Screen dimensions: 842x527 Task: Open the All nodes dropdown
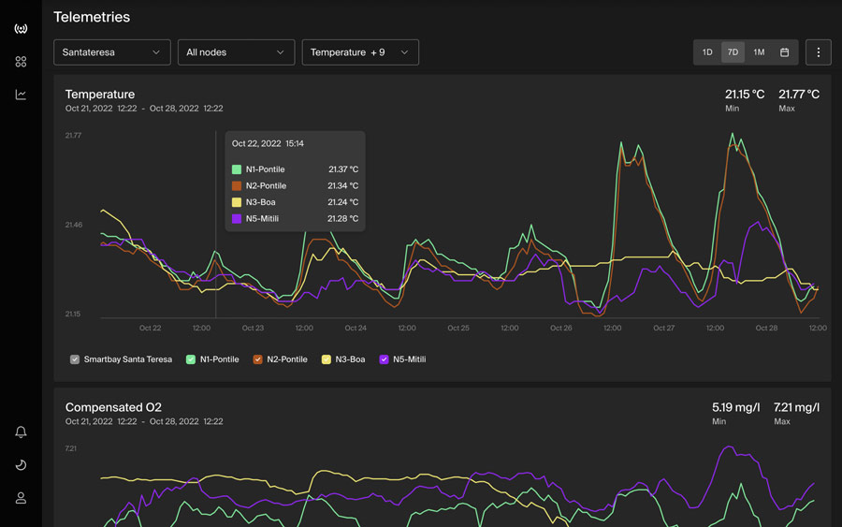pos(236,52)
